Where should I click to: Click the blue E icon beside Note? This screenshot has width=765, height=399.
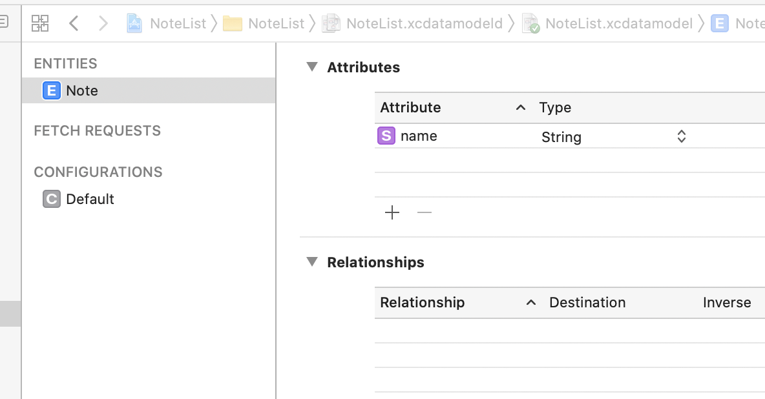click(52, 91)
